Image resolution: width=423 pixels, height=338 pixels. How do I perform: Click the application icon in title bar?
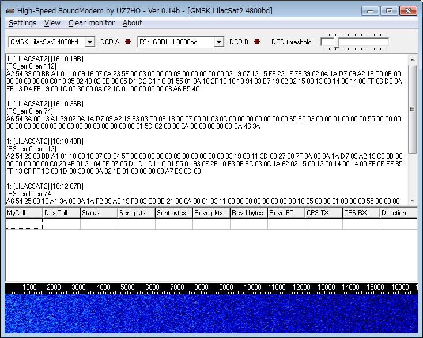[x=10, y=10]
